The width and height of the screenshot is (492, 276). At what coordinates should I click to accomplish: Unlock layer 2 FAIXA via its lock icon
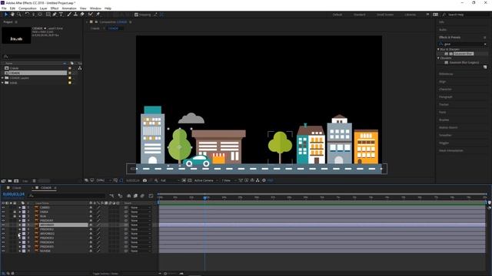(15, 212)
